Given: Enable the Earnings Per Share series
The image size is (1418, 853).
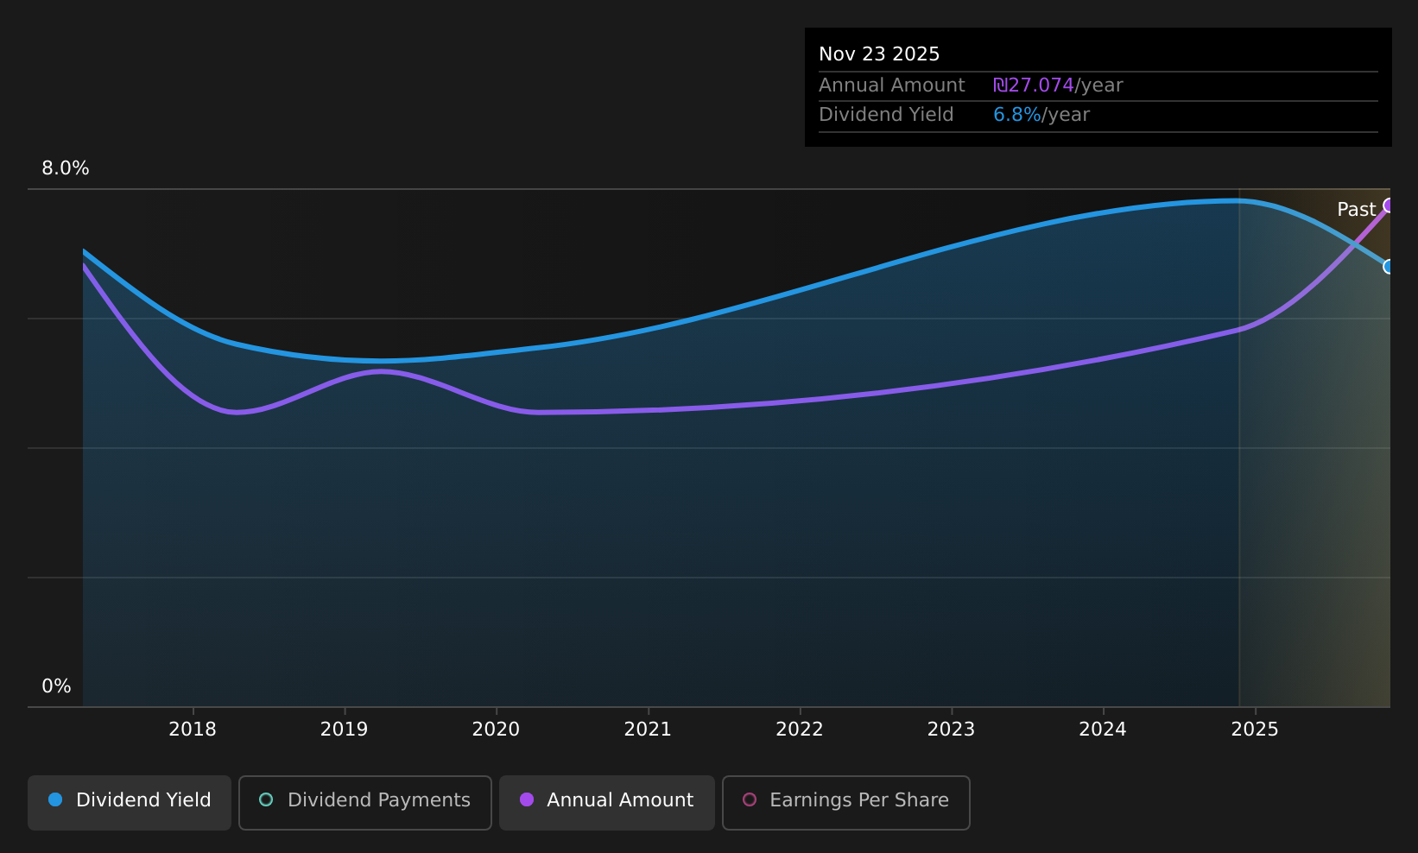Looking at the screenshot, I should 846,802.
